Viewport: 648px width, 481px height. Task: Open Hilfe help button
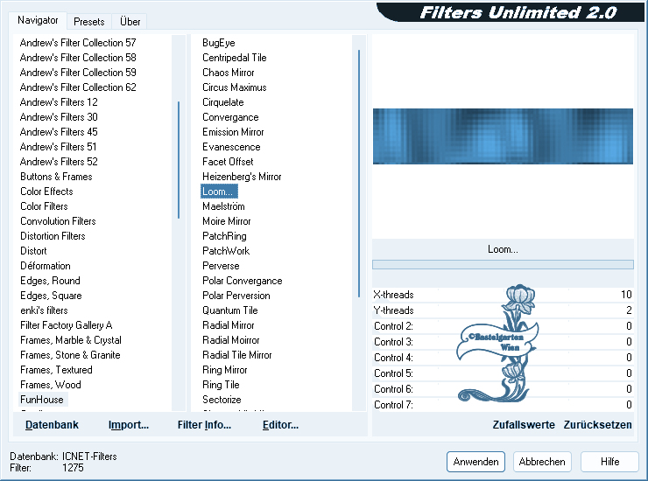[609, 462]
